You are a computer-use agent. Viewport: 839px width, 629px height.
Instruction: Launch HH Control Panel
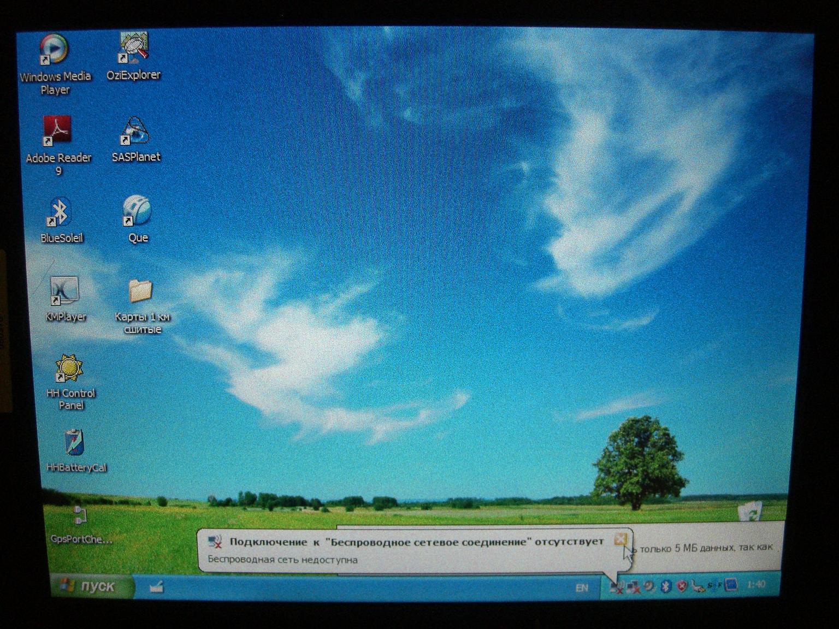70,382
